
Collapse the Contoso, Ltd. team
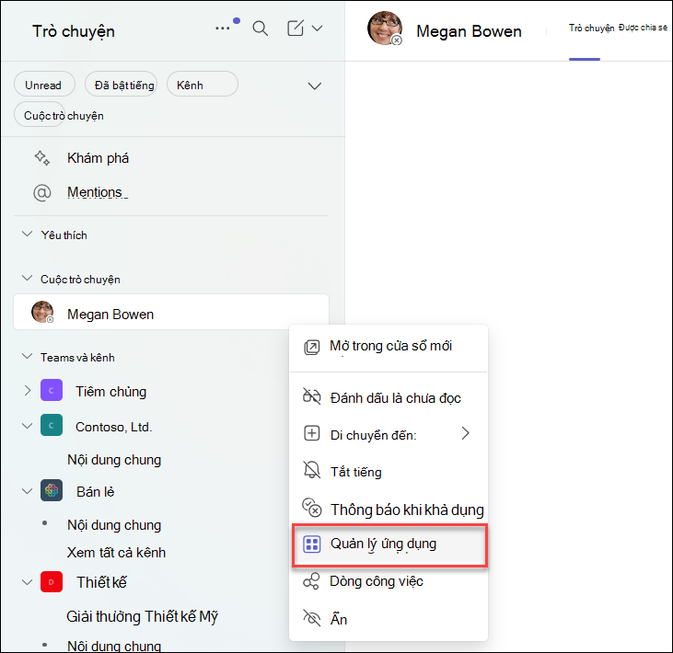[27, 426]
